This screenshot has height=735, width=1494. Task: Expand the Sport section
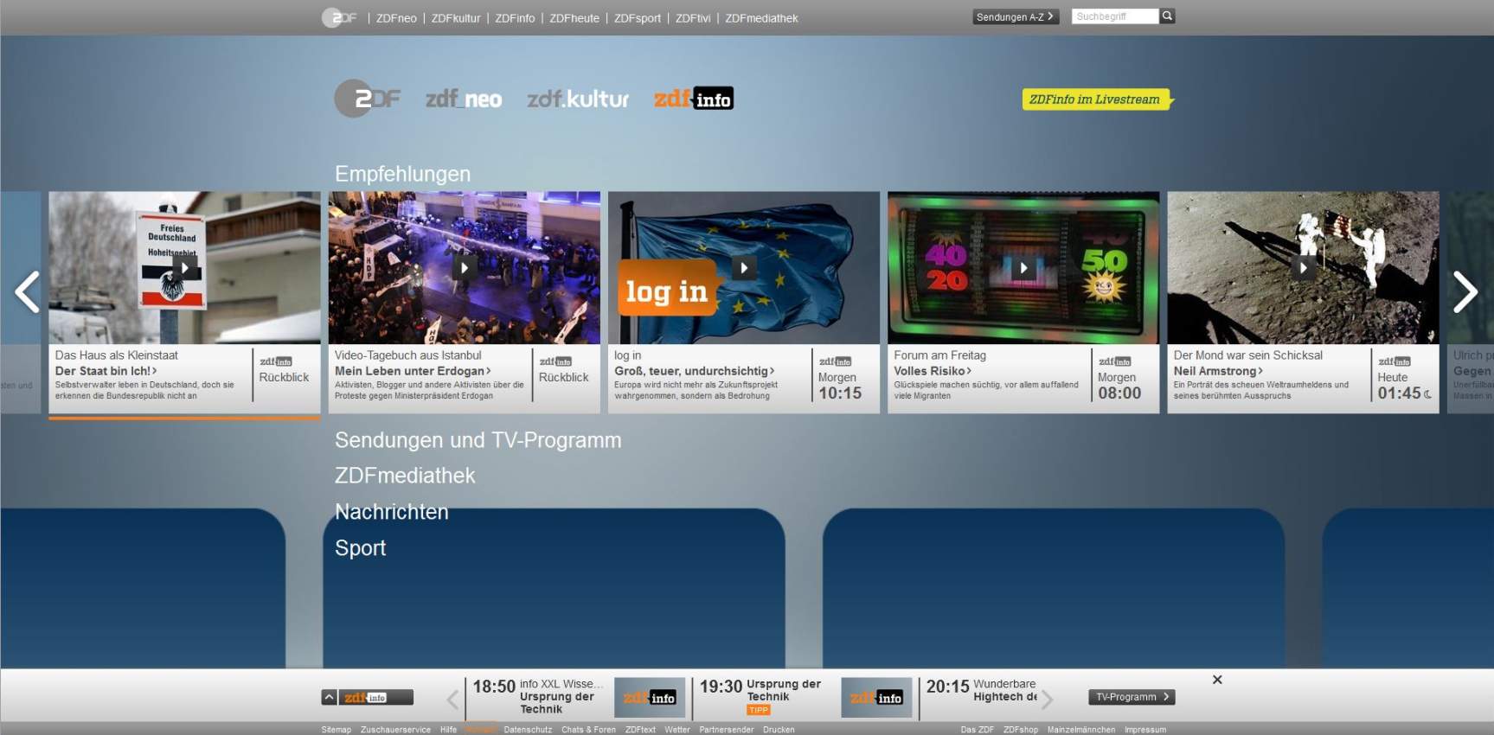361,548
